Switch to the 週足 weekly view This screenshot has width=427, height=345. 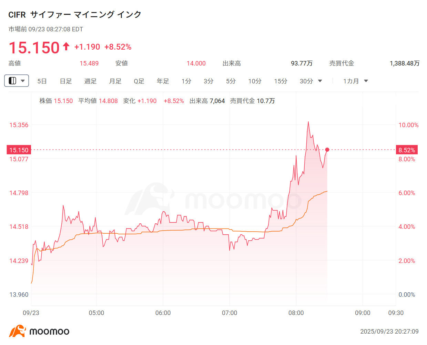[90, 81]
